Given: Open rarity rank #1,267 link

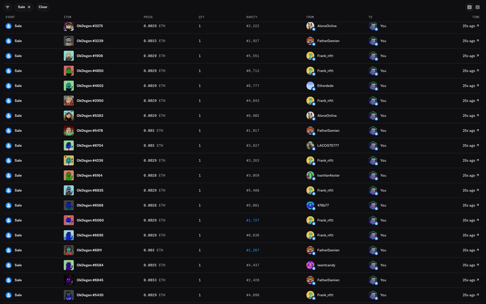Looking at the screenshot, I should pos(253,250).
